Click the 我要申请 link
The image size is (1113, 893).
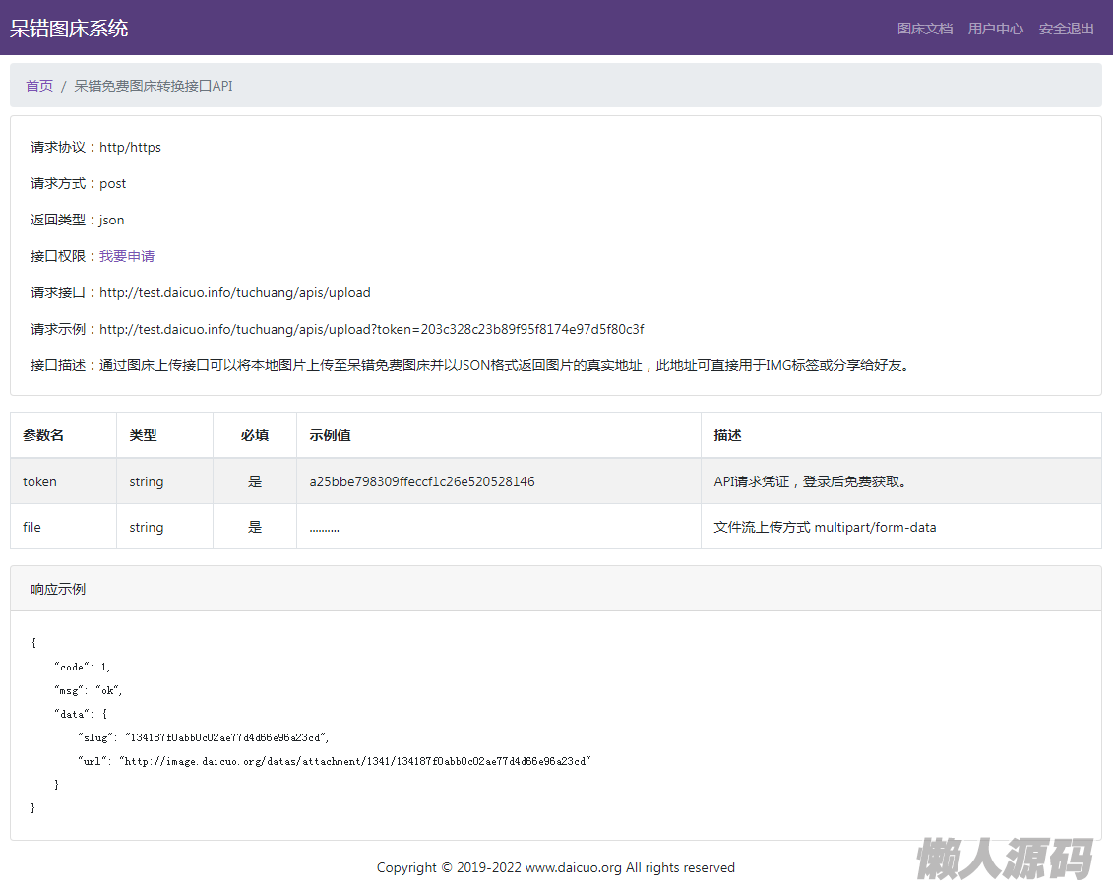(127, 256)
